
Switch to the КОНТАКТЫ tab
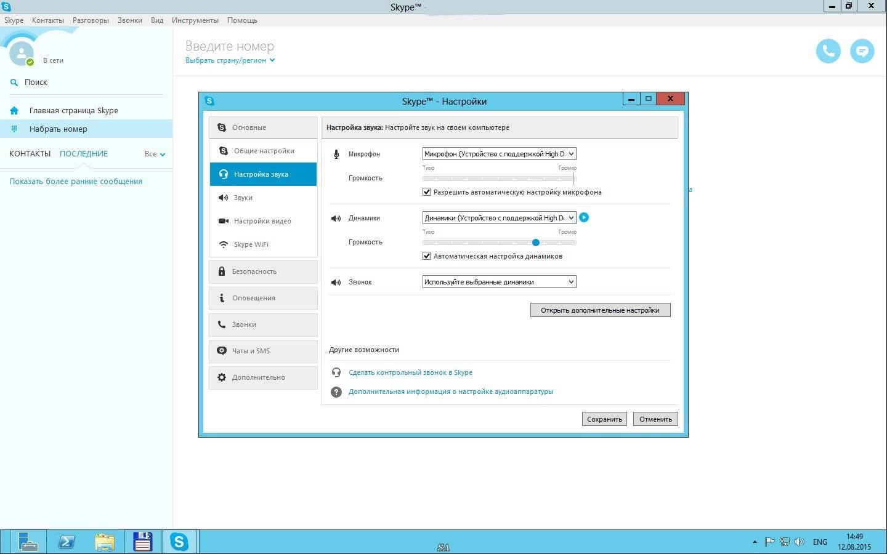click(x=30, y=154)
